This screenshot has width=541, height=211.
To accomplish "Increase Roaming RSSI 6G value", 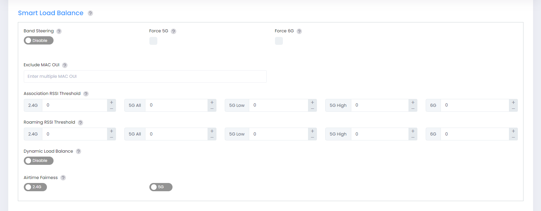I will (x=513, y=131).
